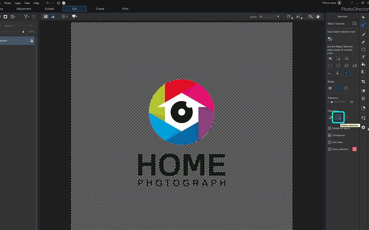Select the rectangular marquee selection tool

coord(330,66)
